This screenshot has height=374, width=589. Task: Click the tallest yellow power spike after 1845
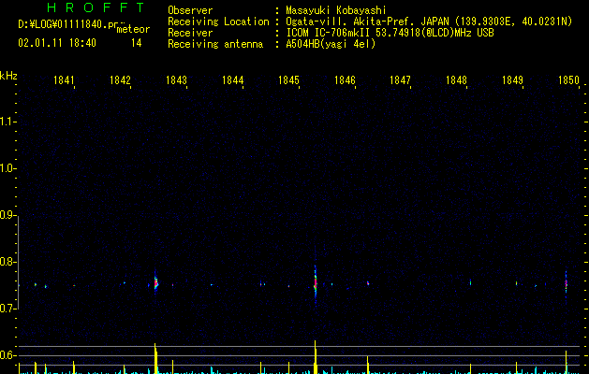click(316, 357)
